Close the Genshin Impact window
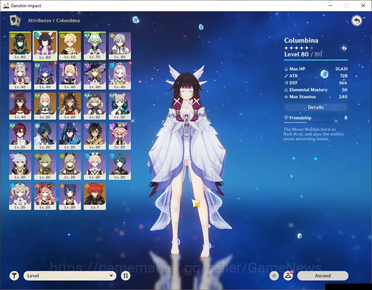This screenshot has height=290, width=372. point(363,5)
